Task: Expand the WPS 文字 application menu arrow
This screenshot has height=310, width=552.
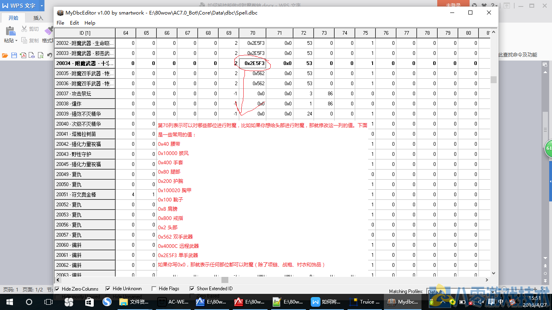Action: coord(42,6)
